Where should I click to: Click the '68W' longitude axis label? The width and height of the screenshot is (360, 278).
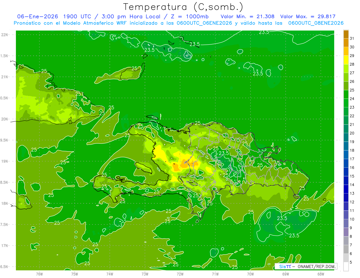point(321,274)
